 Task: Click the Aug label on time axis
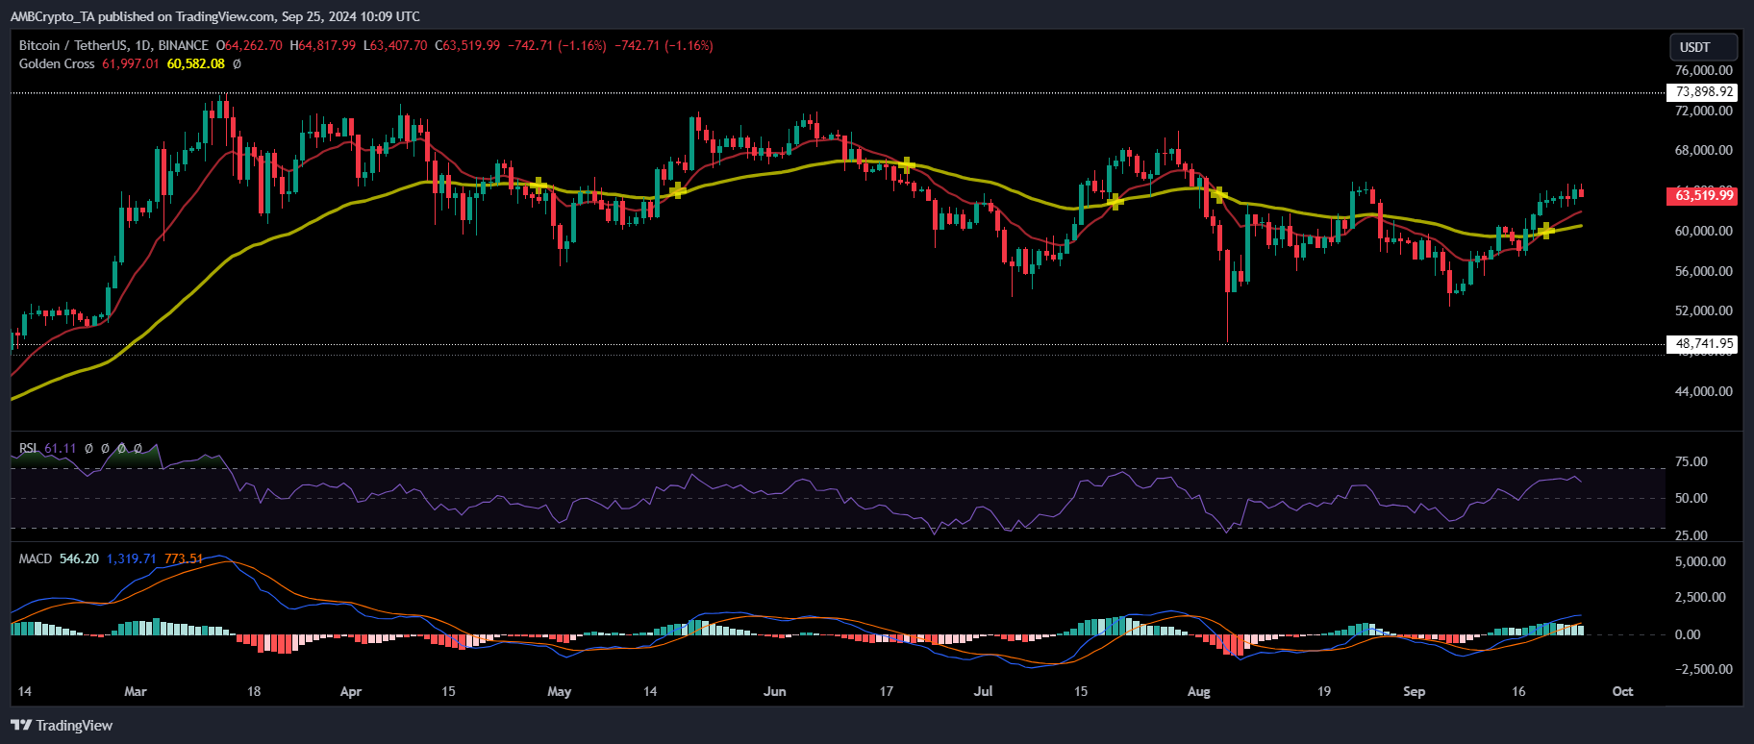[x=1198, y=691]
